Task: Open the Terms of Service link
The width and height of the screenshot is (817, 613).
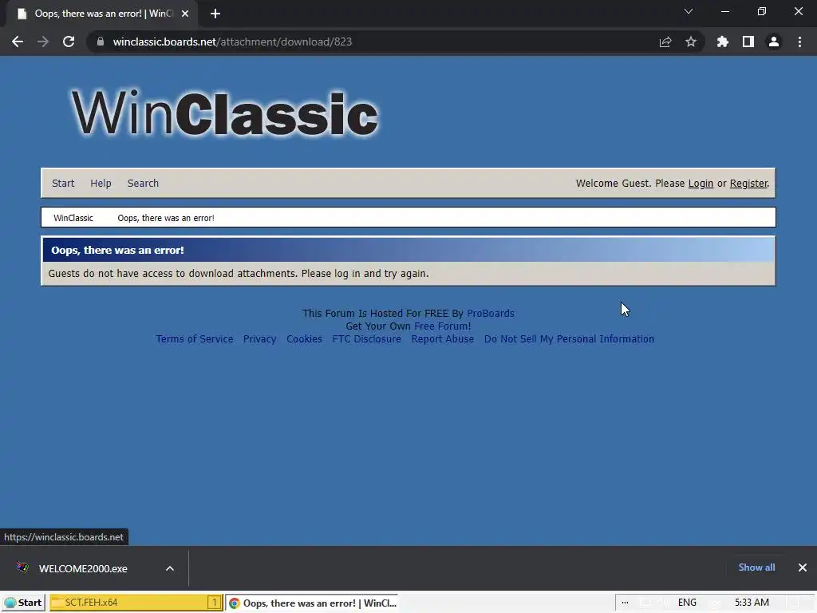Action: (x=195, y=338)
